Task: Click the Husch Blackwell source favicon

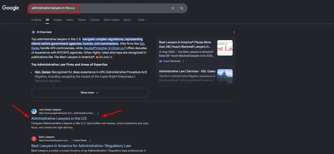Action: pyautogui.click(x=160, y=61)
